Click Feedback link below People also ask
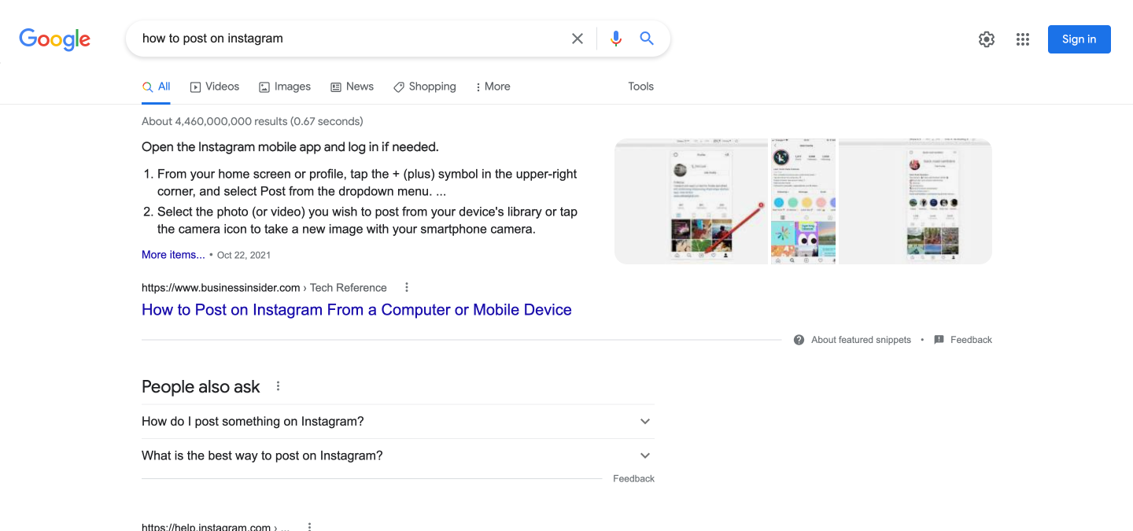This screenshot has width=1133, height=531. (633, 478)
